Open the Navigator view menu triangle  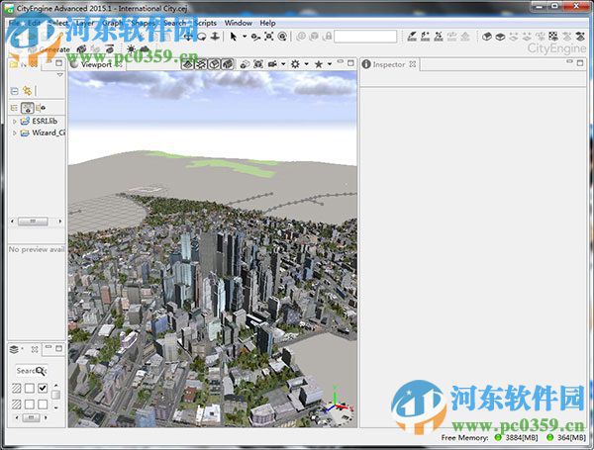click(59, 75)
